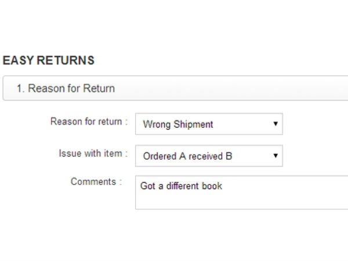Screen dimensions: 348x261
Task: Select the "Ordered A received B" option text
Action: coord(187,156)
